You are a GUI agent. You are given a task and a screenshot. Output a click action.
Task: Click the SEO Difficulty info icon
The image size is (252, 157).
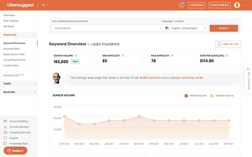[x=123, y=56]
